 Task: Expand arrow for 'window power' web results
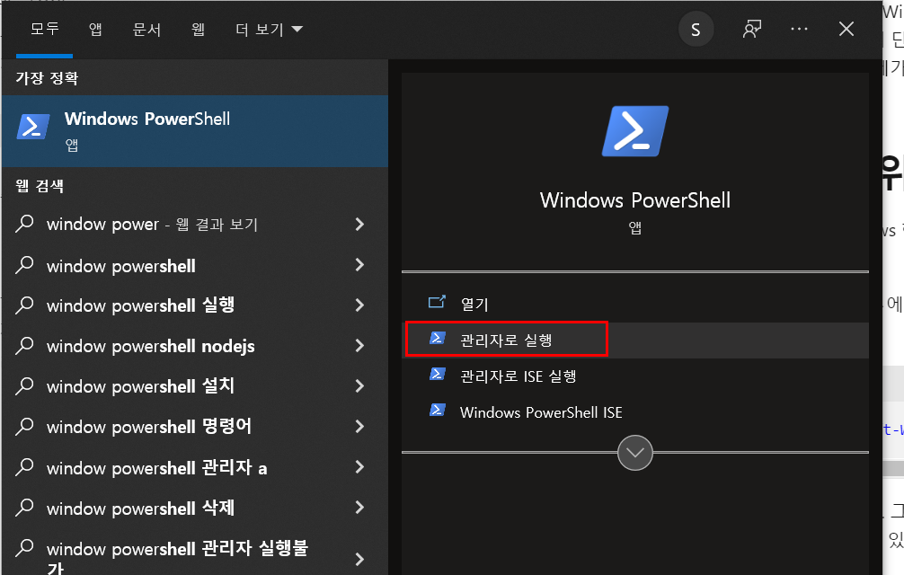359,224
